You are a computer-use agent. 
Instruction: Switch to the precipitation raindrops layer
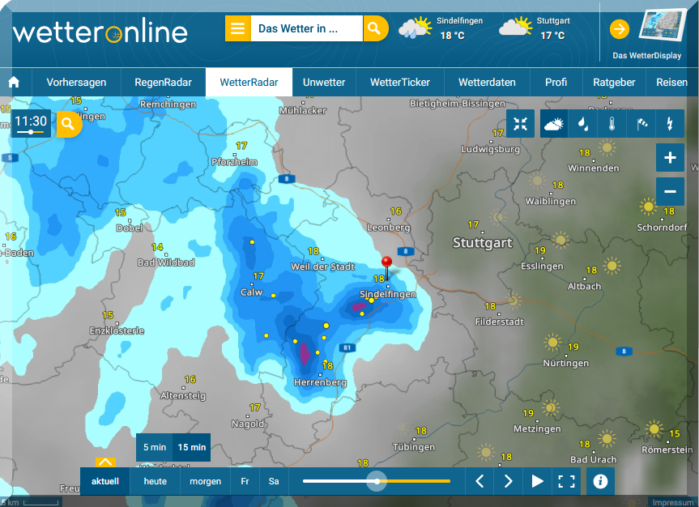tap(582, 124)
